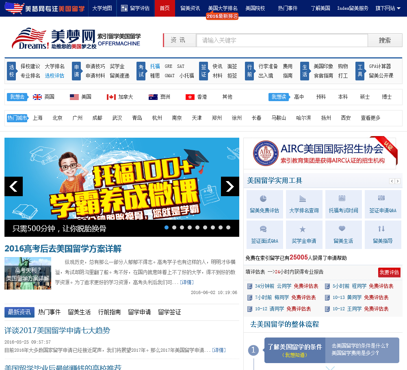Image resolution: width=407 pixels, height=370 pixels.
Task: Select the second carousel dot indicator
Action: 174,227
